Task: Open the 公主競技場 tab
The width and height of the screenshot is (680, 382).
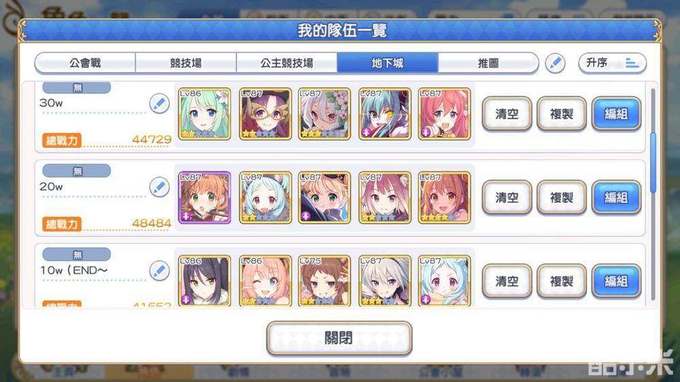Action: coord(287,63)
